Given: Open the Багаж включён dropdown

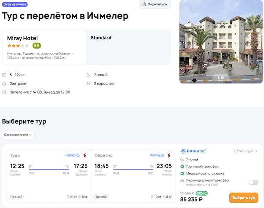Looking at the screenshot, I should click(18, 135).
